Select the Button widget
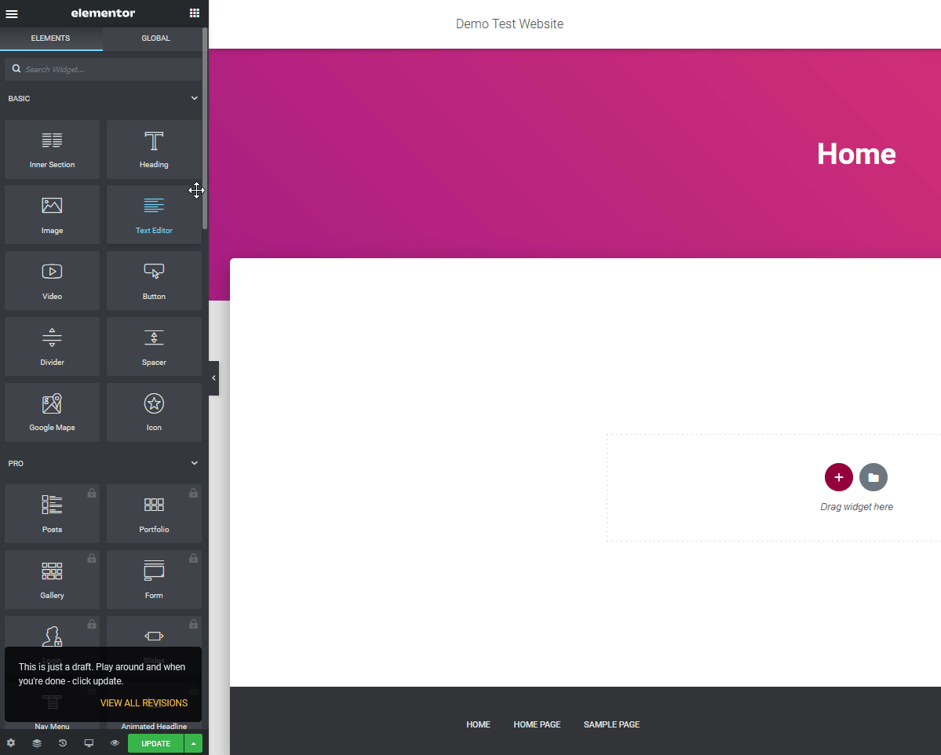Image resolution: width=941 pixels, height=755 pixels. click(155, 281)
